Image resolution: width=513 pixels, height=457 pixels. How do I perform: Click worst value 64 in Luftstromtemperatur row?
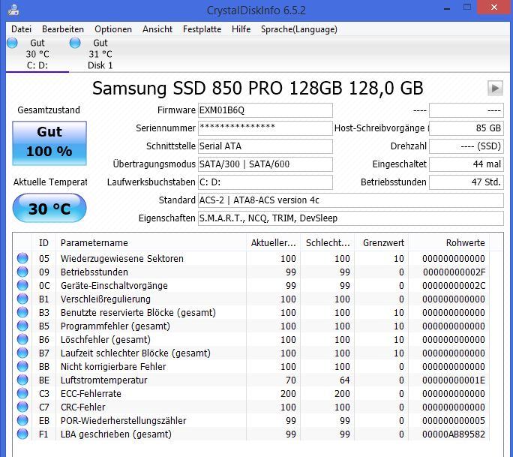(344, 380)
